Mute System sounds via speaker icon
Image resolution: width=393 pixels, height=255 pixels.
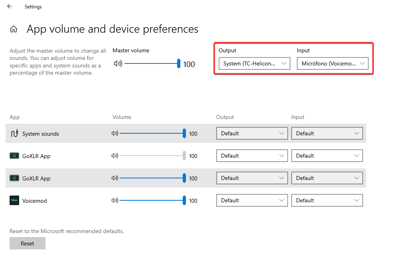[x=115, y=133]
